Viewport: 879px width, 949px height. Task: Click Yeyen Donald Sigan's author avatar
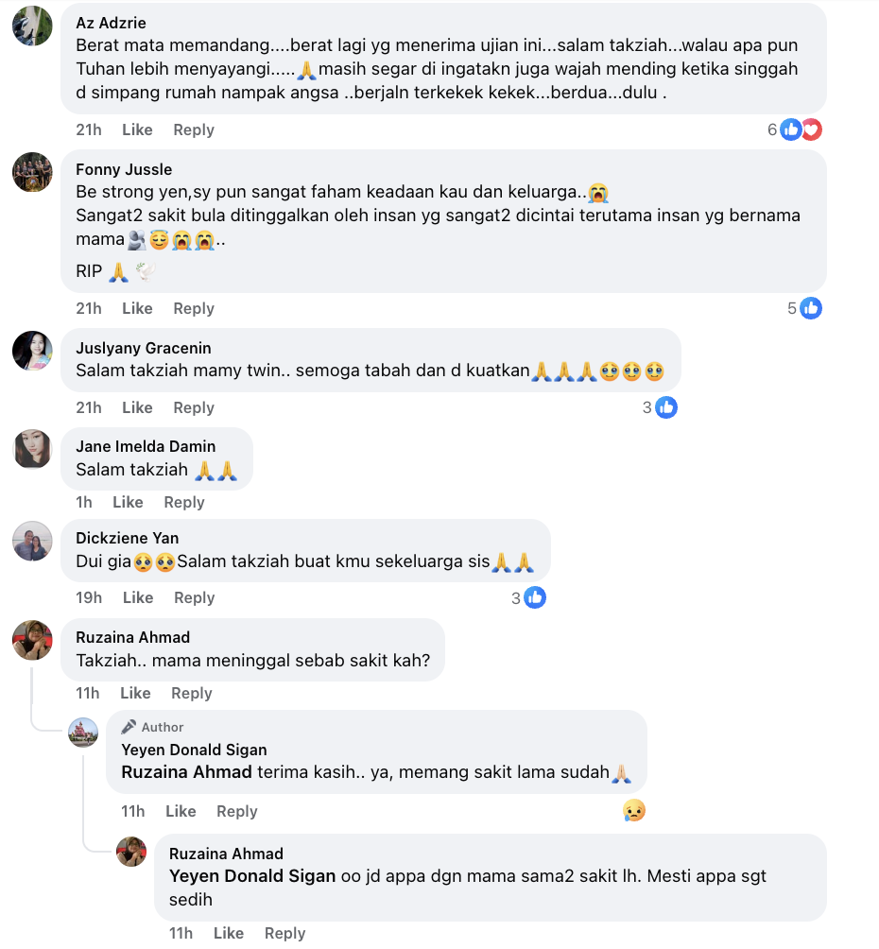coord(83,733)
